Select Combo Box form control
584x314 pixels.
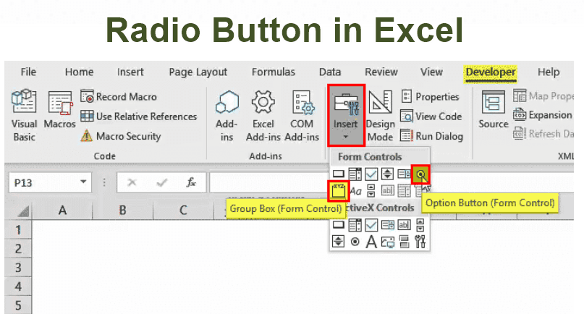point(355,174)
